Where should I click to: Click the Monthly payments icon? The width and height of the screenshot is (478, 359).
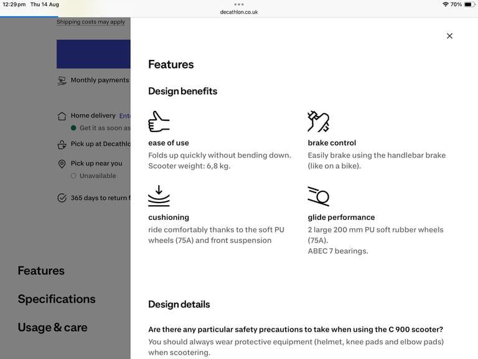[x=62, y=80]
